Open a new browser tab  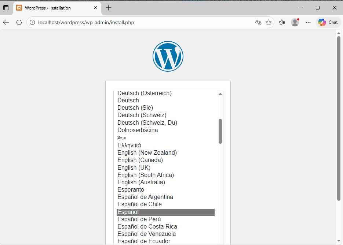click(x=109, y=8)
